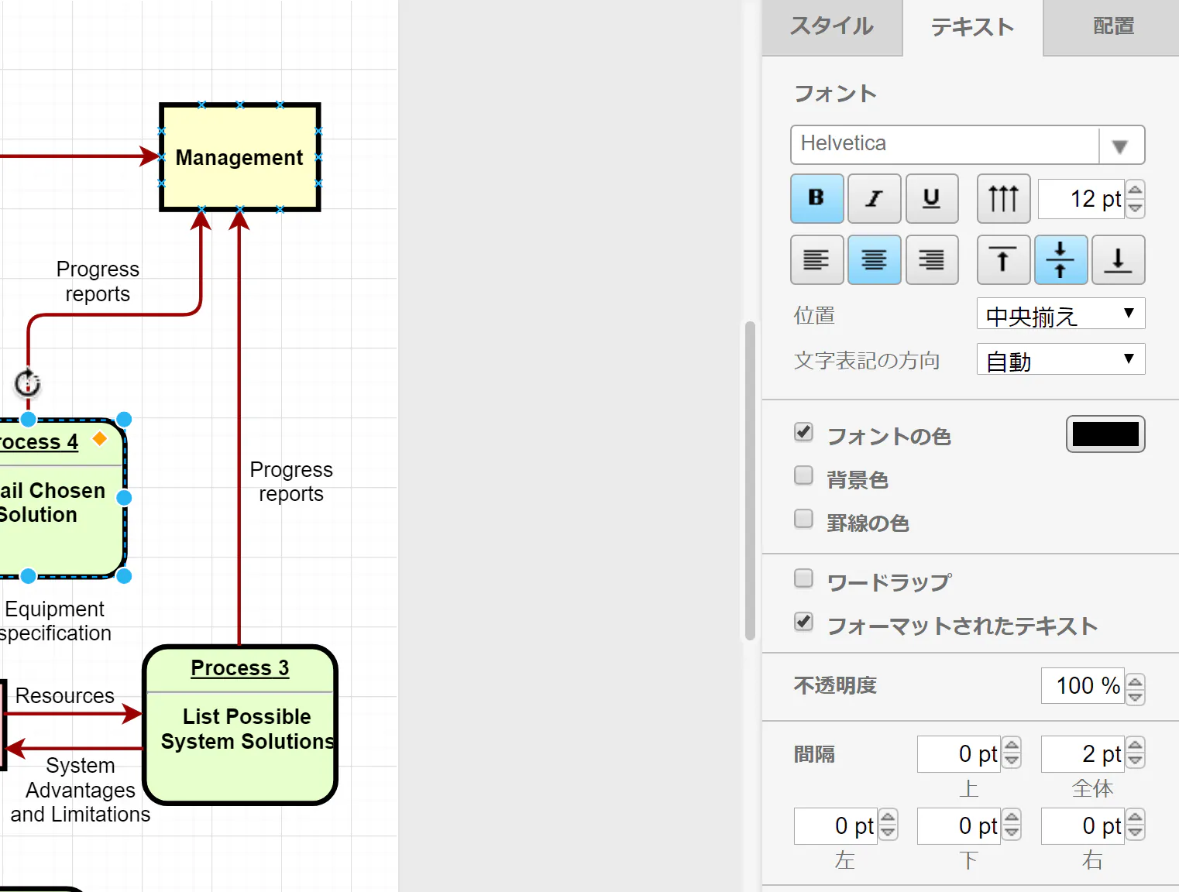The image size is (1179, 892).
Task: Enable the 背景色 checkbox
Action: (804, 475)
